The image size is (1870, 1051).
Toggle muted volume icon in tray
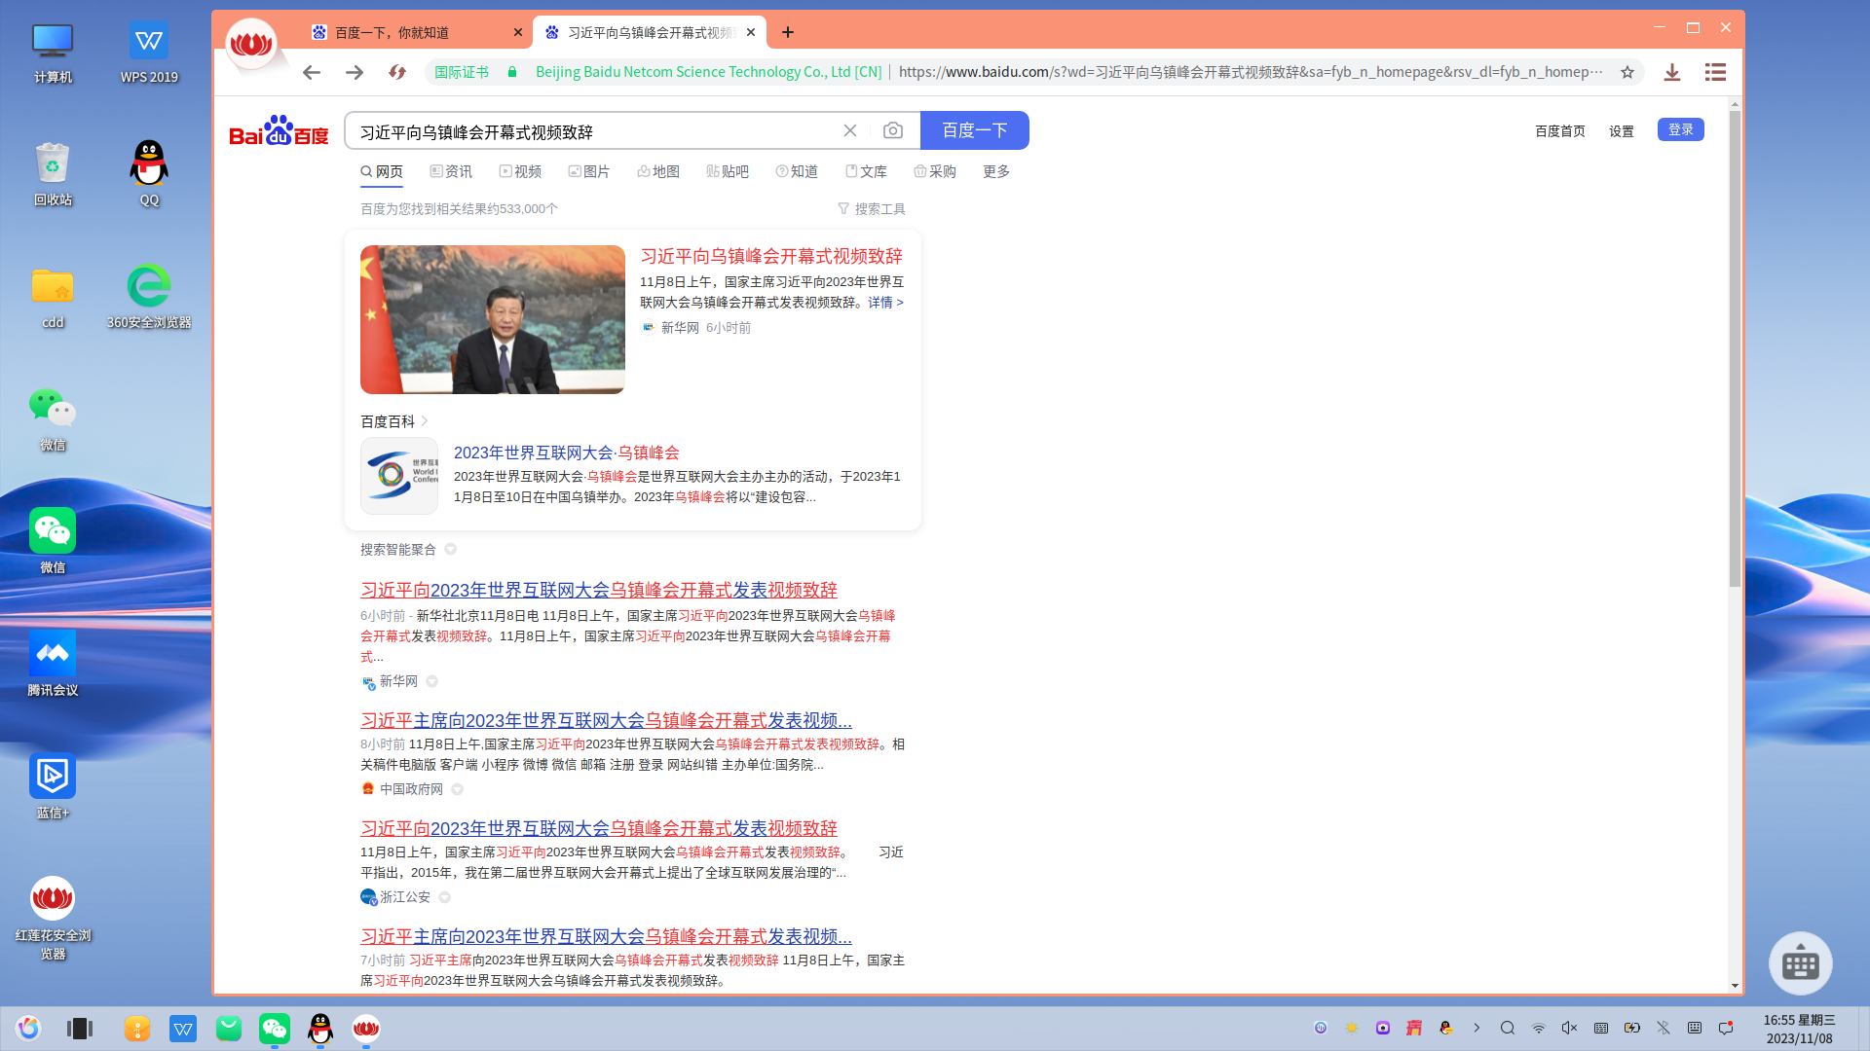coord(1569,1028)
